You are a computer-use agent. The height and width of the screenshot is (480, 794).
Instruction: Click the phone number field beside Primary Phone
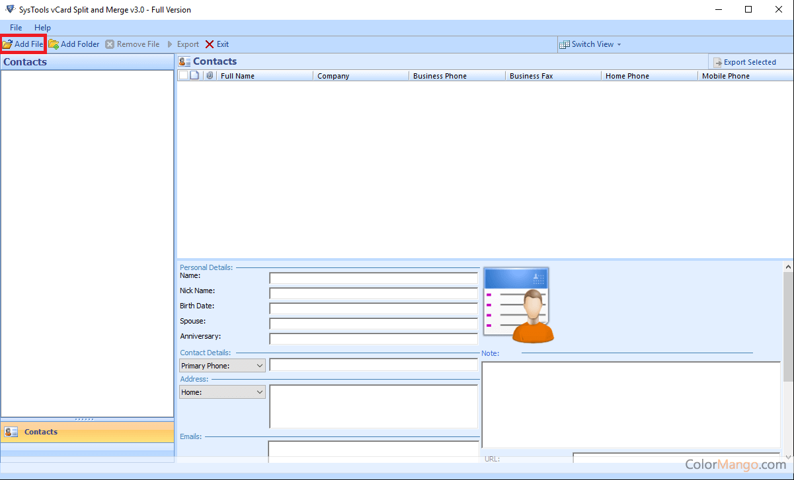pyautogui.click(x=374, y=365)
